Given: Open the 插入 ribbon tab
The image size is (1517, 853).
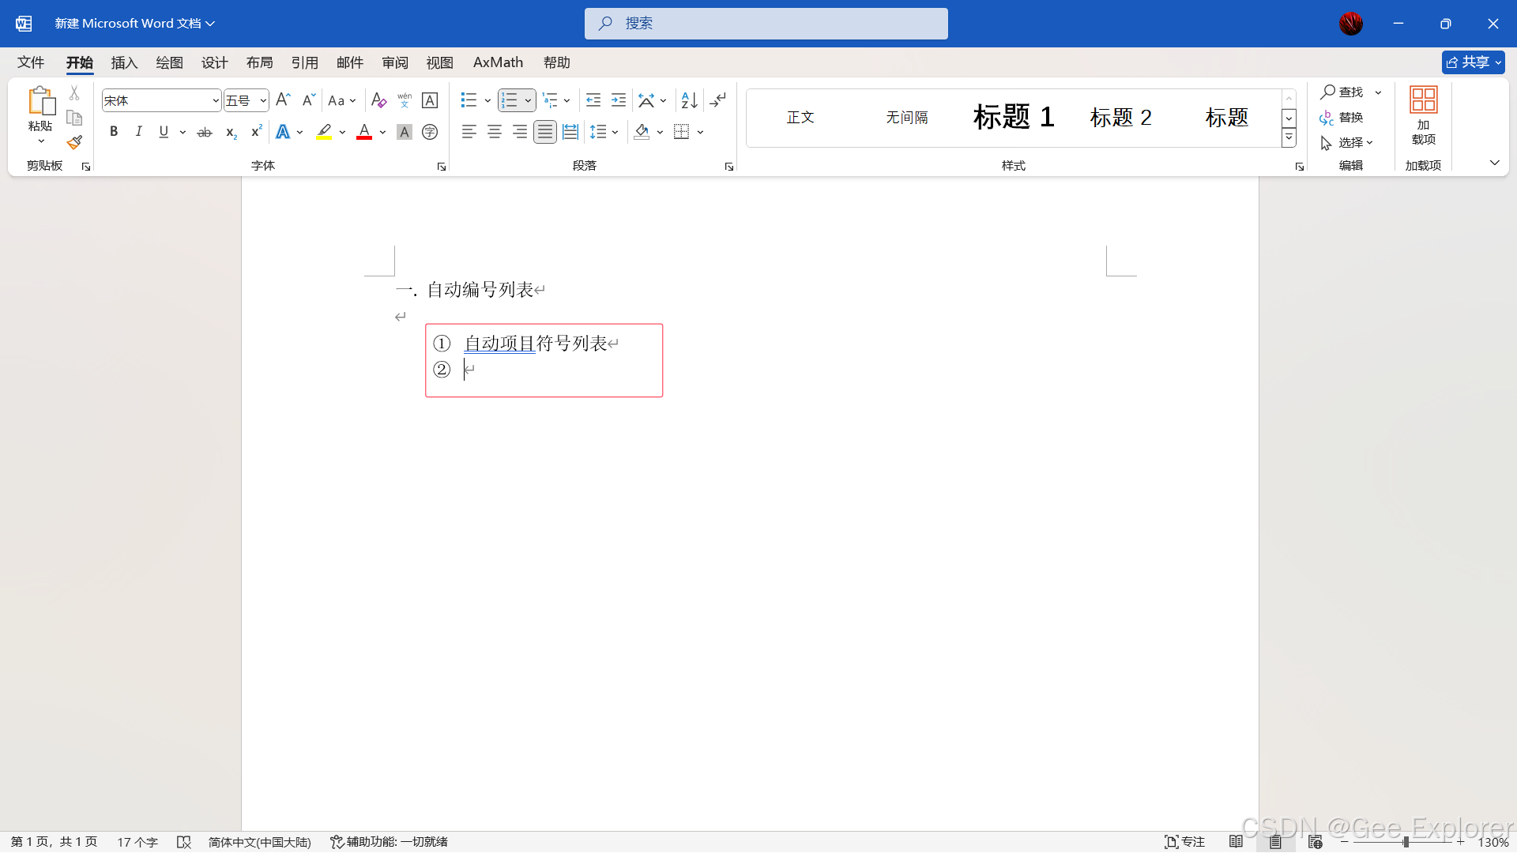Looking at the screenshot, I should tap(124, 62).
